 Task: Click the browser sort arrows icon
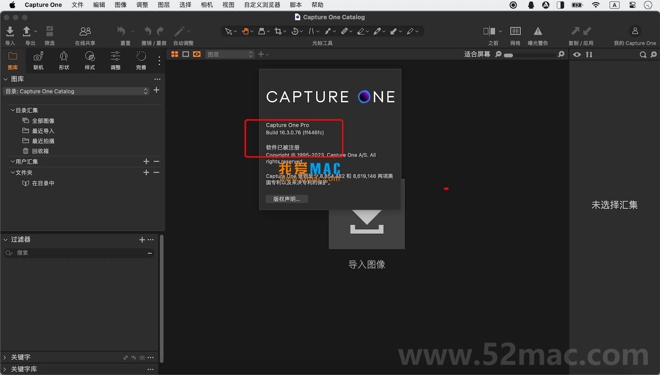tap(589, 55)
